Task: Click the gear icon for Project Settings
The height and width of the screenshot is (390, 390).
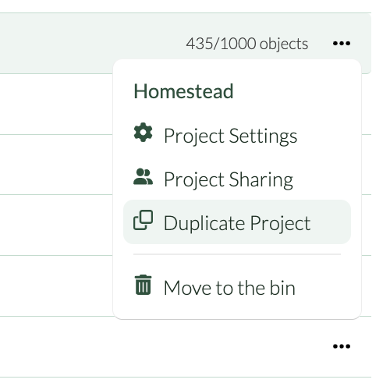Action: coord(143,133)
